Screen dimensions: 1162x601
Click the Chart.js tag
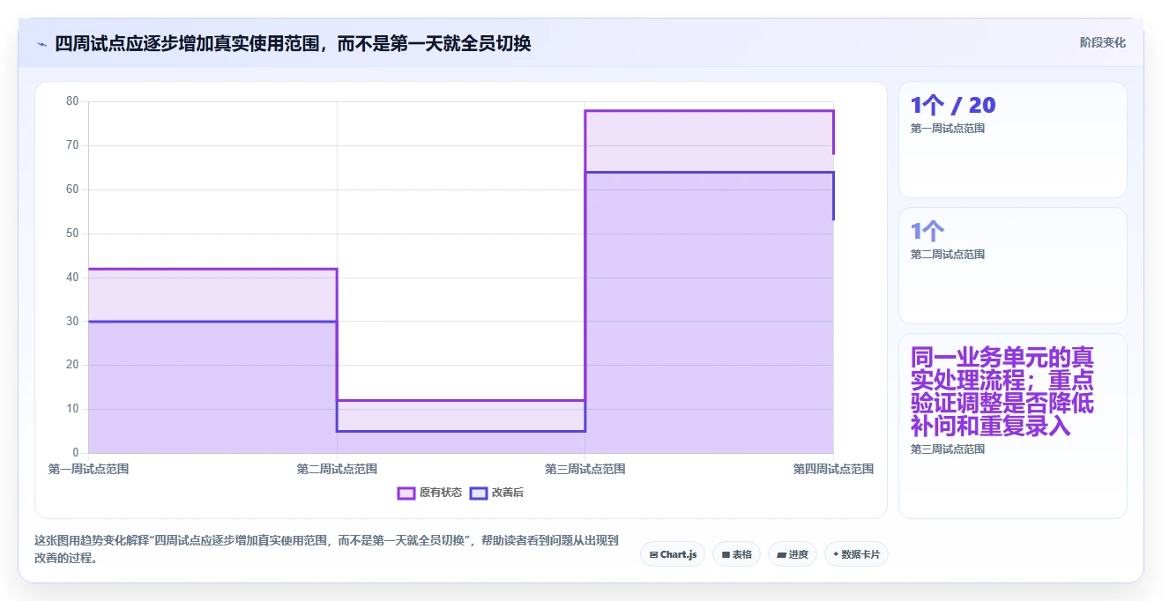(673, 554)
